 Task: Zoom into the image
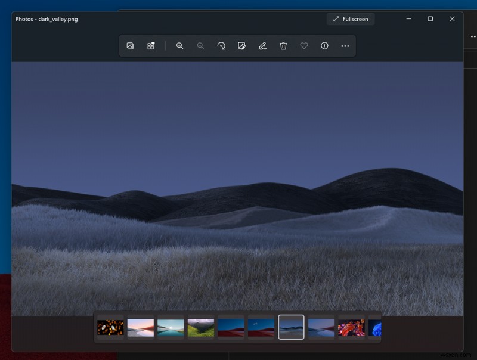(x=179, y=46)
